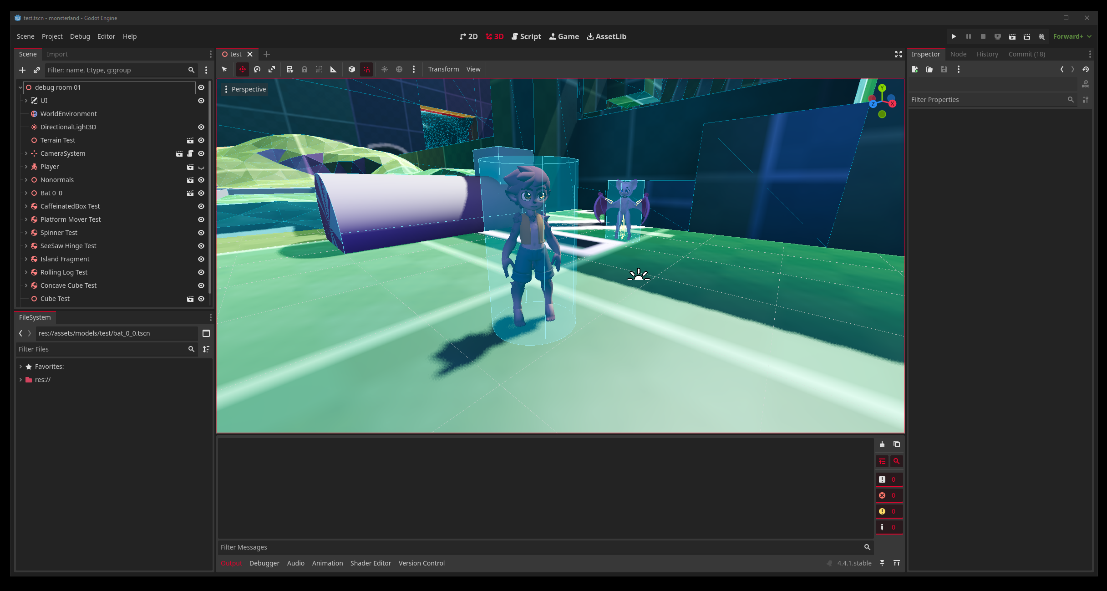Toggle DirectionalLight3D visibility eye
The height and width of the screenshot is (591, 1107).
tap(201, 127)
